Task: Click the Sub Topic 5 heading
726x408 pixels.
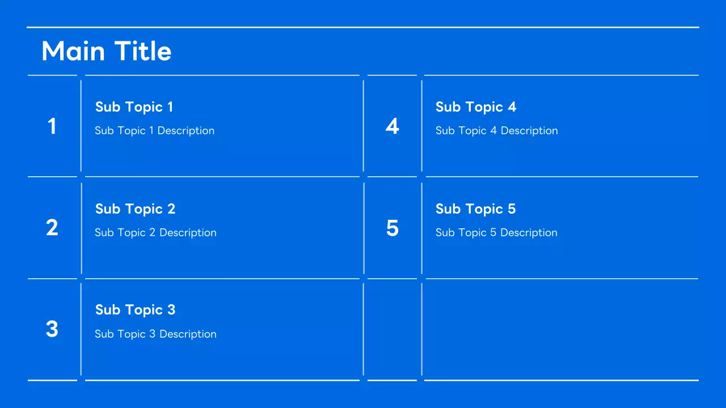Action: pyautogui.click(x=475, y=209)
